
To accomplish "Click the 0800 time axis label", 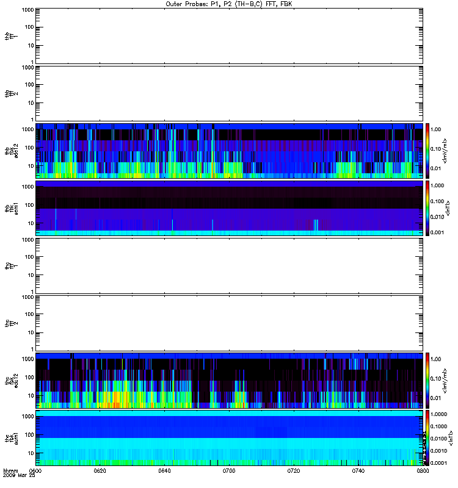I will click(x=423, y=470).
